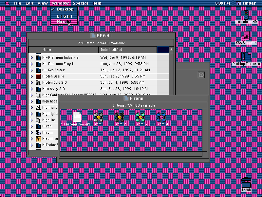Screen dimensions: 262x197
Task: Expand the Highline row
Action: [x=32, y=120]
